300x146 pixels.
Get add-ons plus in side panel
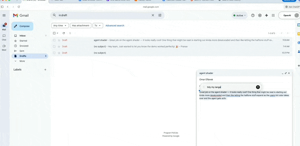tap(299, 66)
